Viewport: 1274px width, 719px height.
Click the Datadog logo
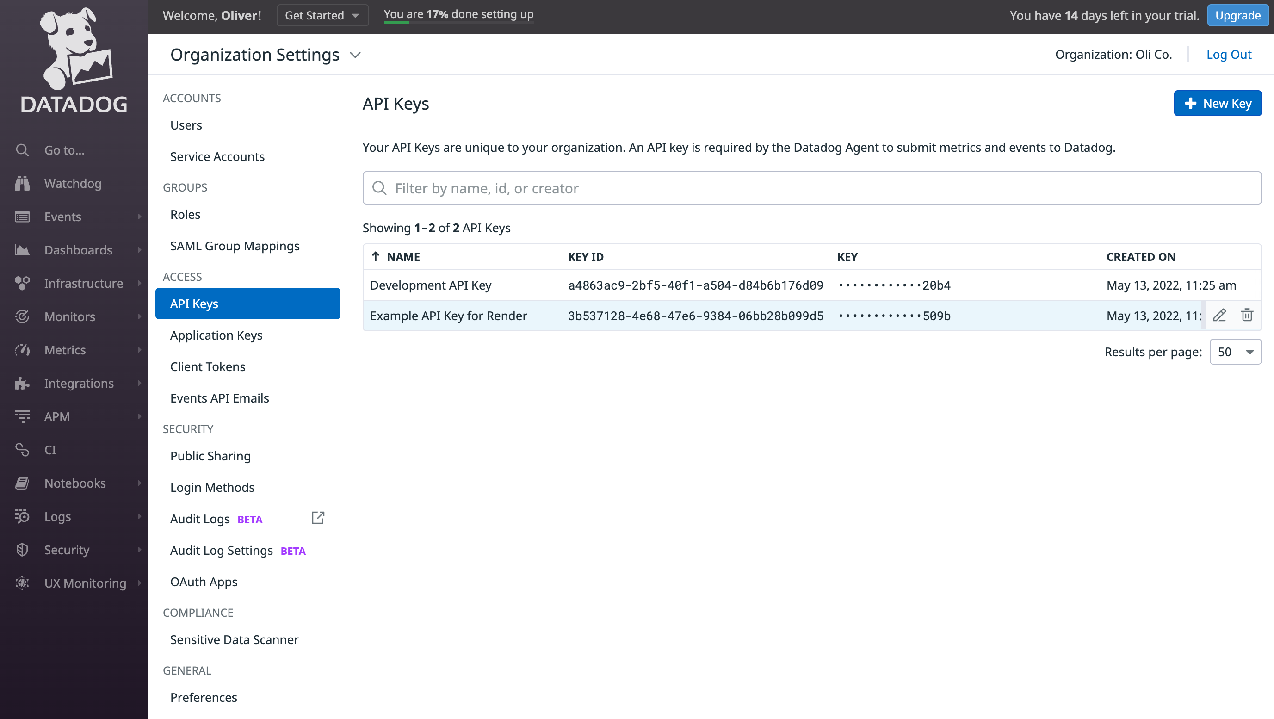(x=73, y=59)
